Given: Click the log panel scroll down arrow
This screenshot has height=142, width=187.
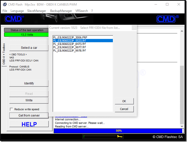Looking at the screenshot, I should tap(182, 126).
